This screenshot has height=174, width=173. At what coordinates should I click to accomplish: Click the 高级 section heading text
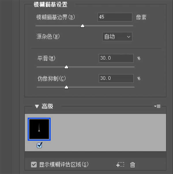47,106
